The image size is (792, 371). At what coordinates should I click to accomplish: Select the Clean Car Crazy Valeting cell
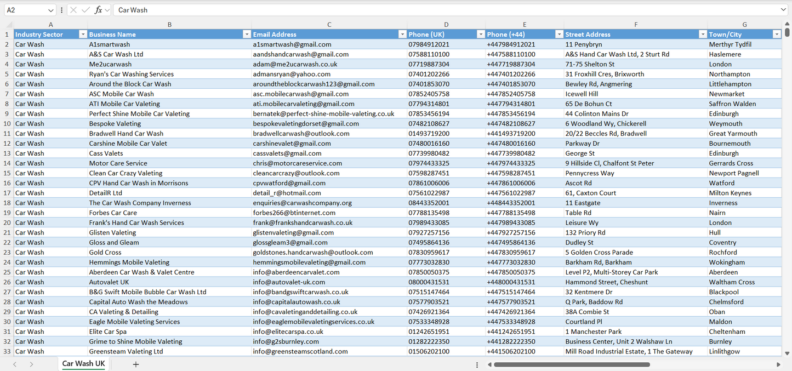[x=169, y=173]
